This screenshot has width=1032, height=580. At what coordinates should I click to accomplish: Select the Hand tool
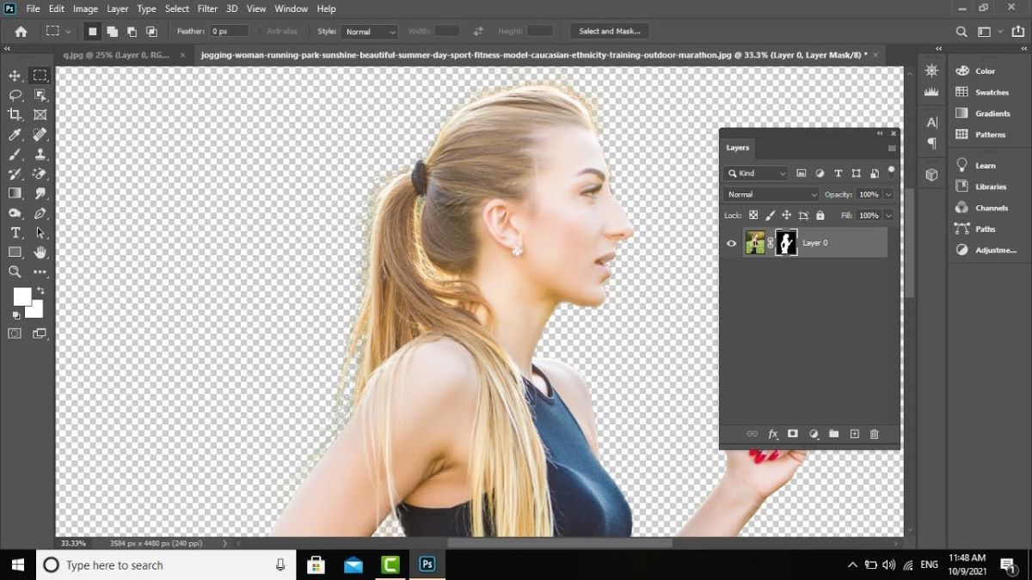pyautogui.click(x=40, y=253)
